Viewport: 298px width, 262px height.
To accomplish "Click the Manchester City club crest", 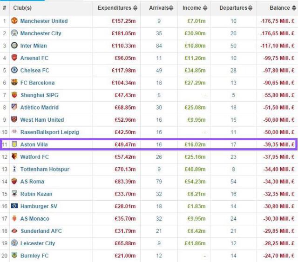I will pyautogui.click(x=14, y=33).
